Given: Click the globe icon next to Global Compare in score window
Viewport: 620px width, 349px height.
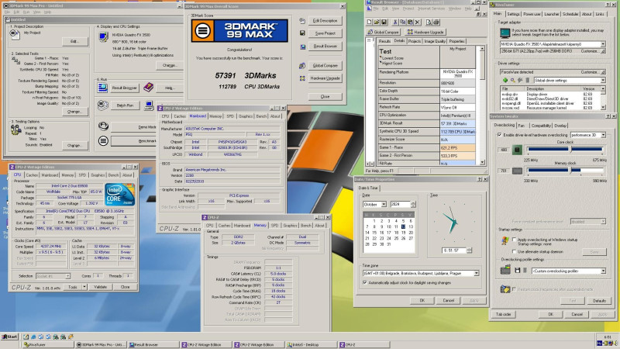Looking at the screenshot, I should tap(302, 65).
